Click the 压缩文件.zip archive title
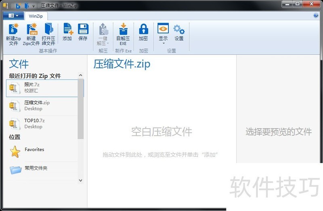This screenshot has height=211, width=323. pyautogui.click(x=122, y=64)
